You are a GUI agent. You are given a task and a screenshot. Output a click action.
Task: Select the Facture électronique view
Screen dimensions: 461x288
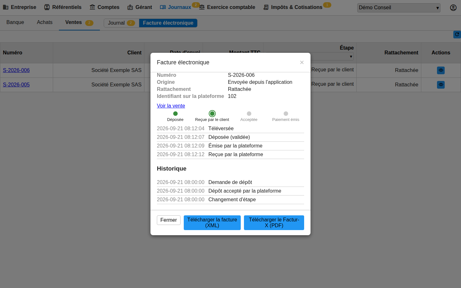(x=168, y=23)
